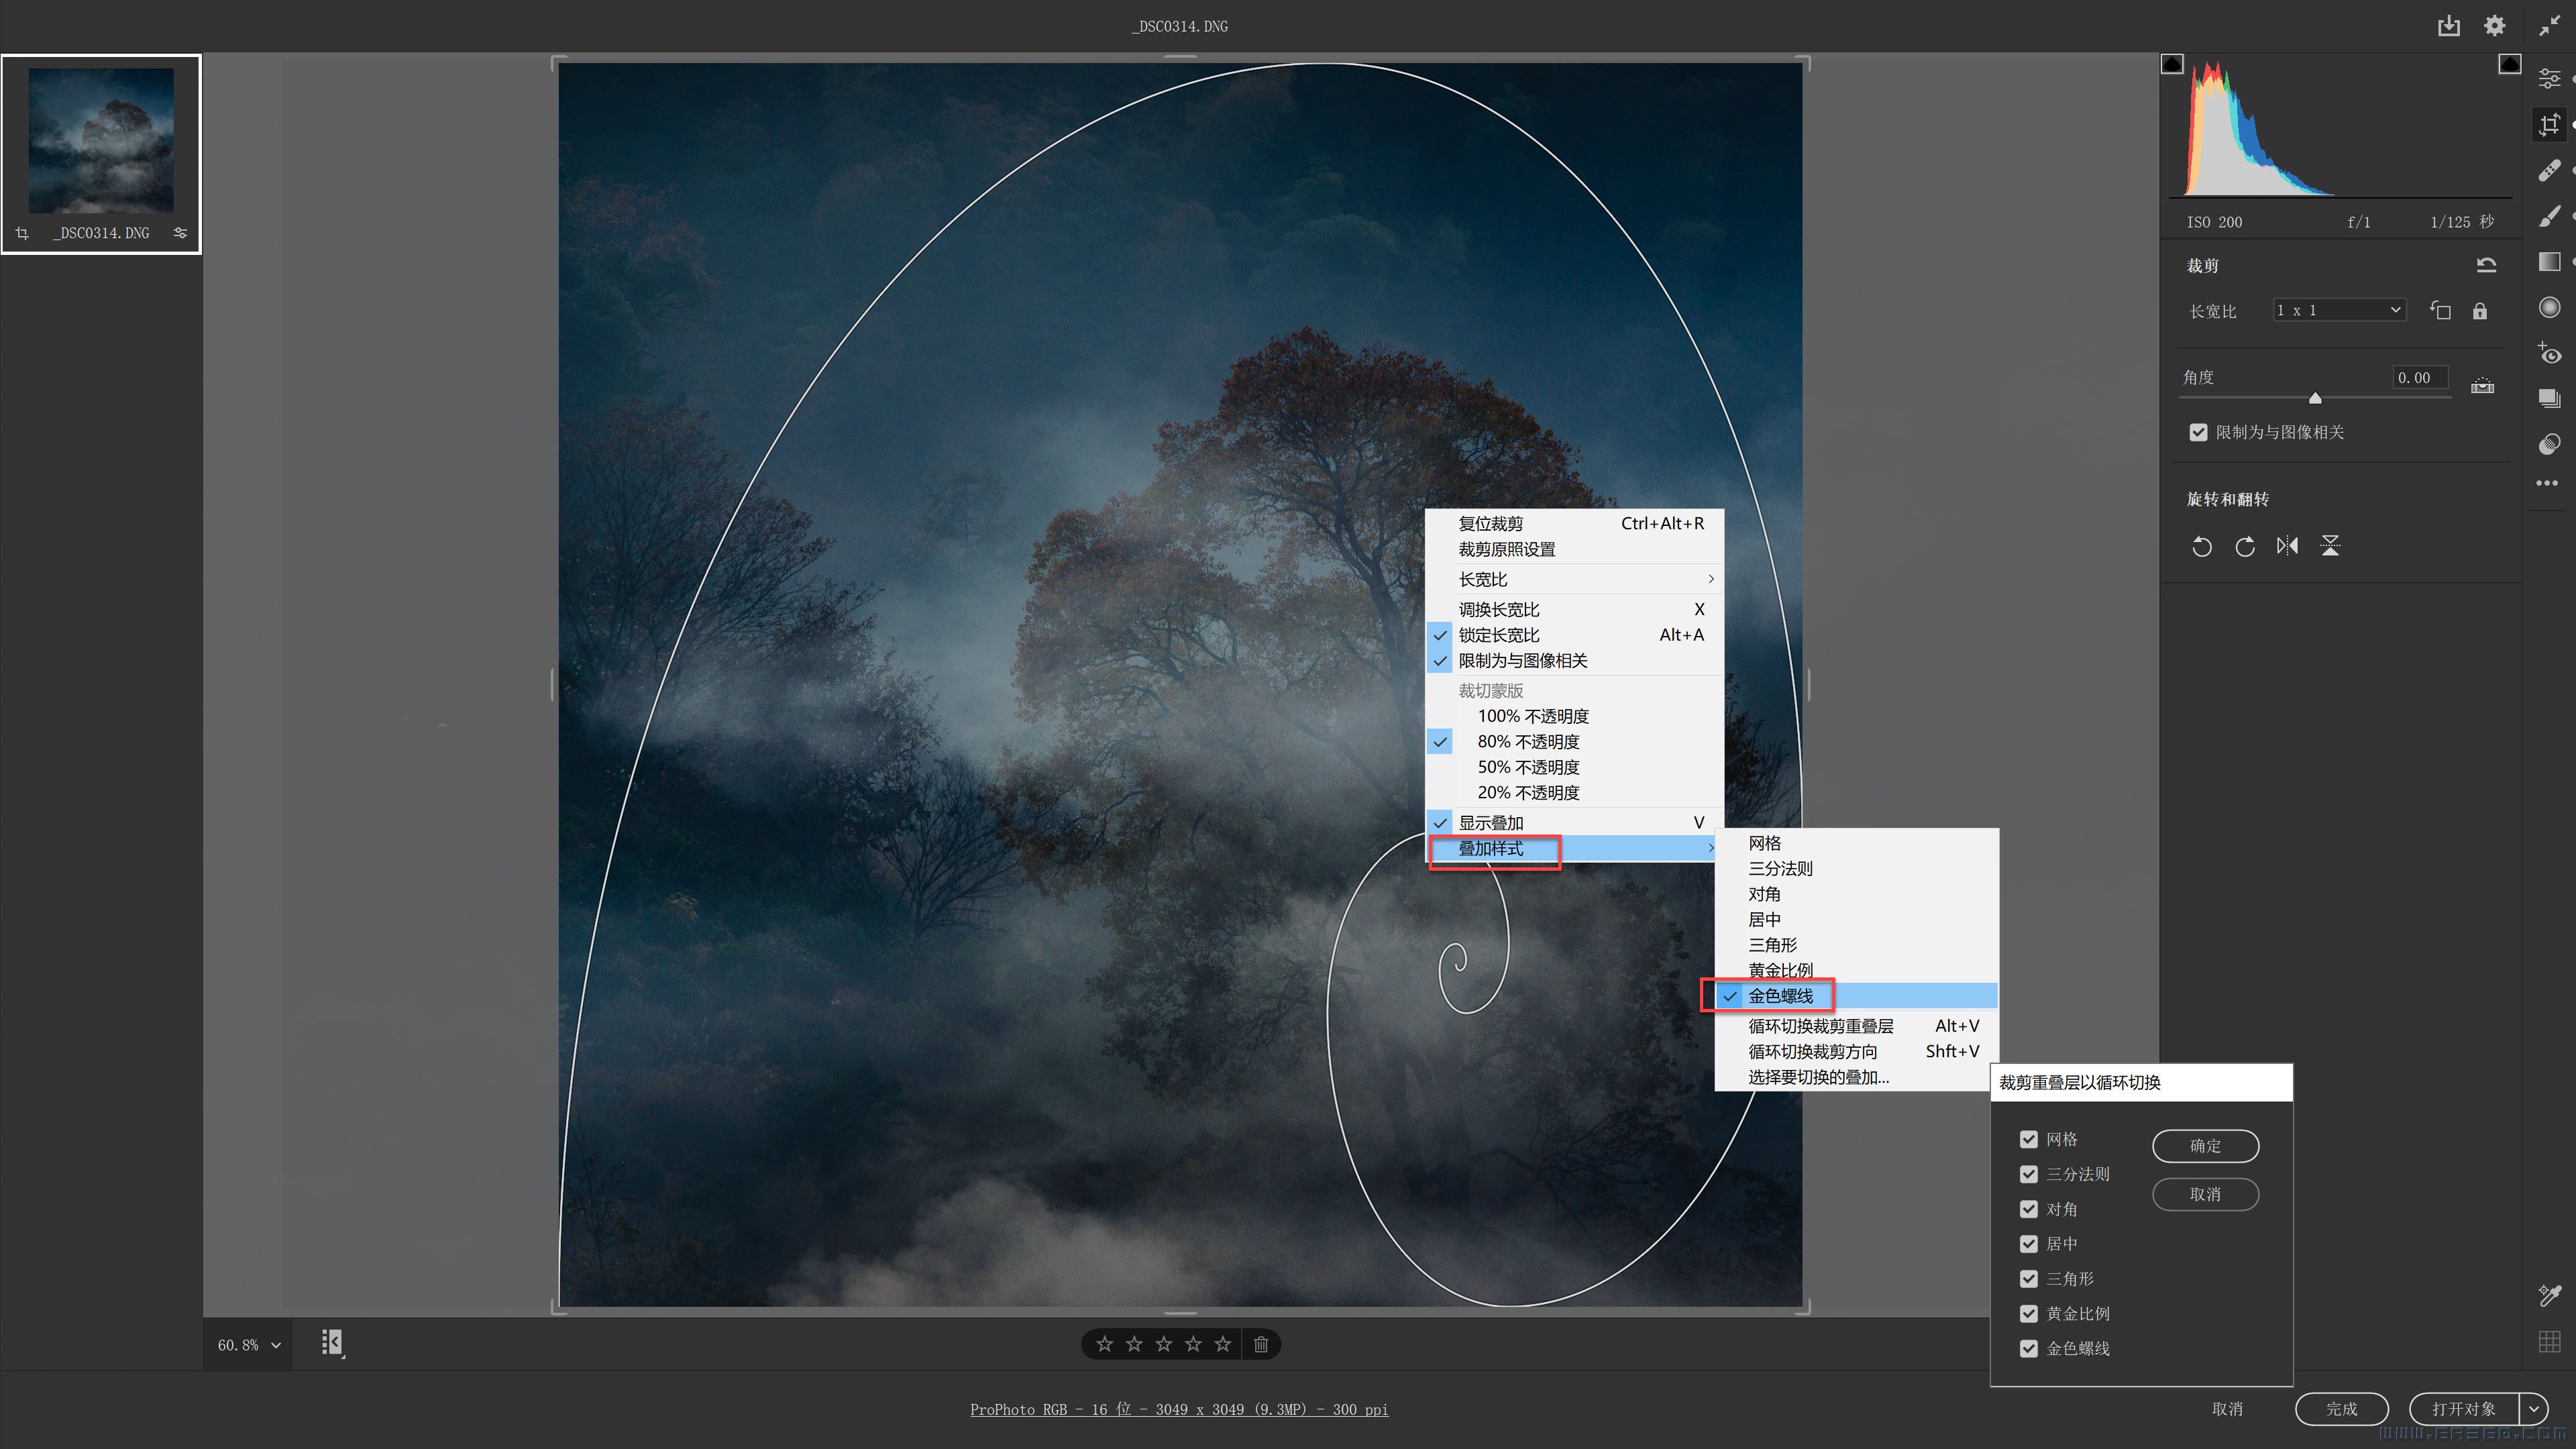
Task: Rotate image counter-clockwise 90 degrees
Action: (2201, 546)
